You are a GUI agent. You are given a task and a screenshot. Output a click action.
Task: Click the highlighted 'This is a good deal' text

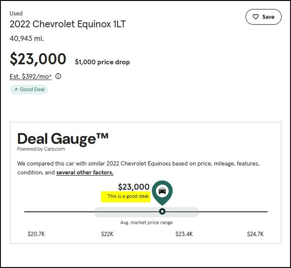pos(128,196)
